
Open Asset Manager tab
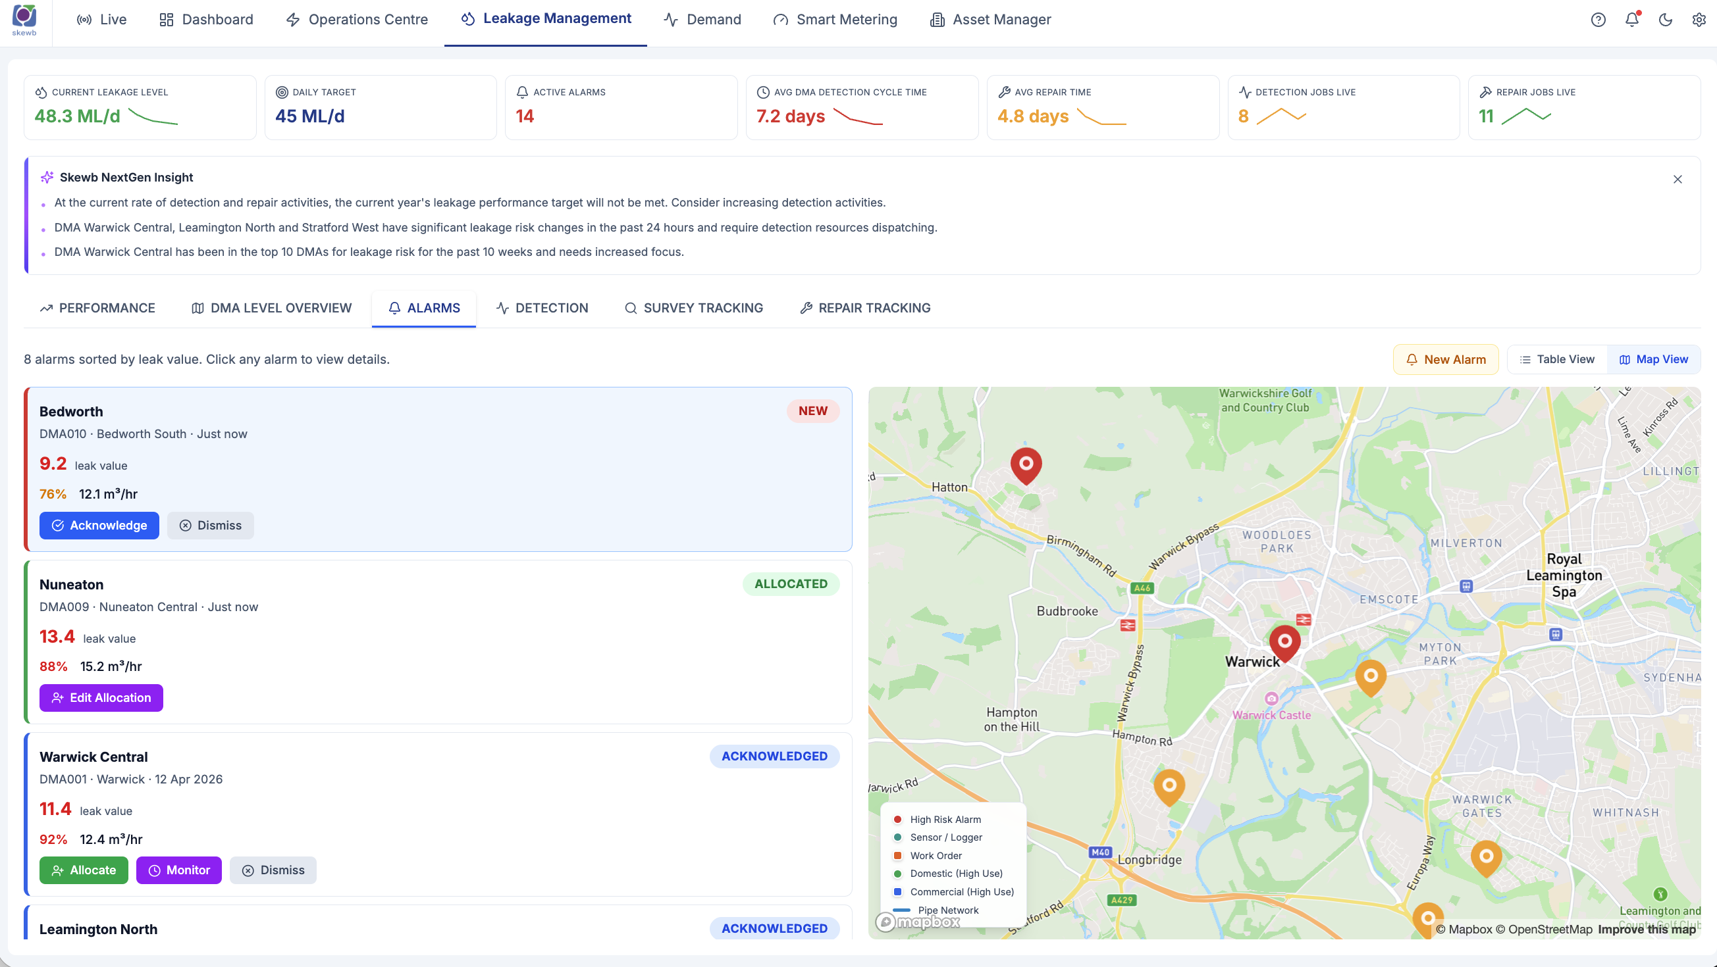(990, 20)
